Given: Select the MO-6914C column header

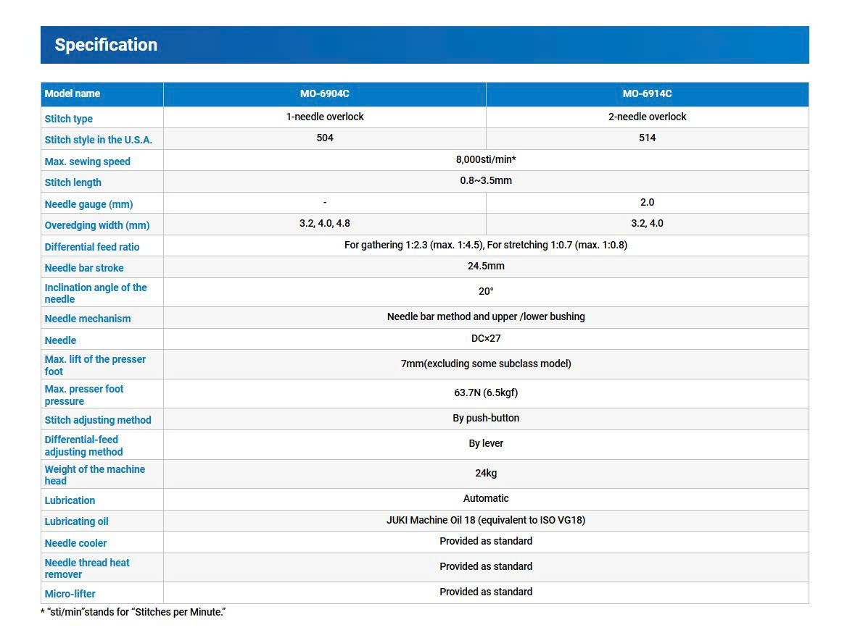Looking at the screenshot, I should tap(647, 94).
